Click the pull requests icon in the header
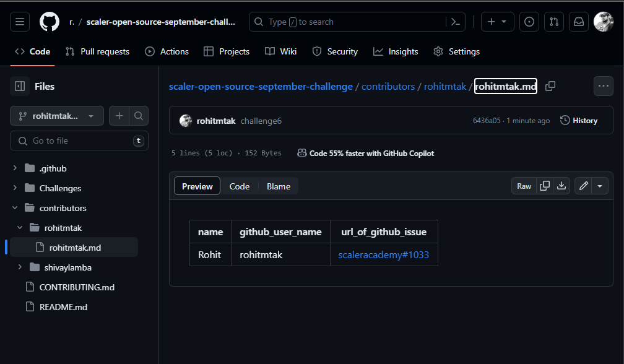The image size is (624, 364). pyautogui.click(x=553, y=21)
